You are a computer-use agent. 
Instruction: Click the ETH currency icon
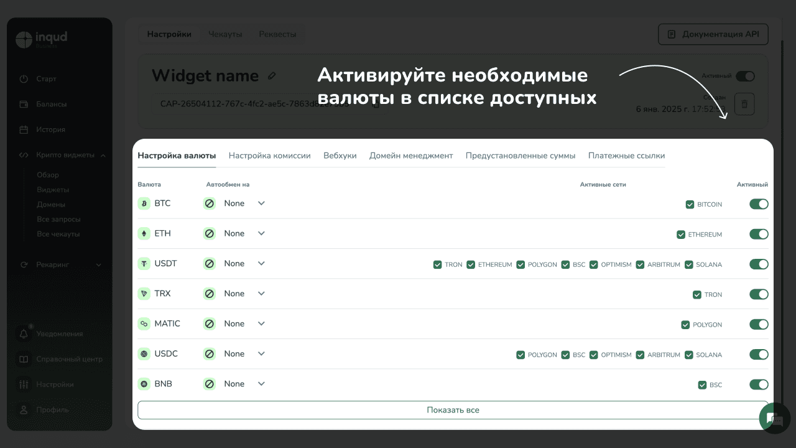tap(144, 233)
